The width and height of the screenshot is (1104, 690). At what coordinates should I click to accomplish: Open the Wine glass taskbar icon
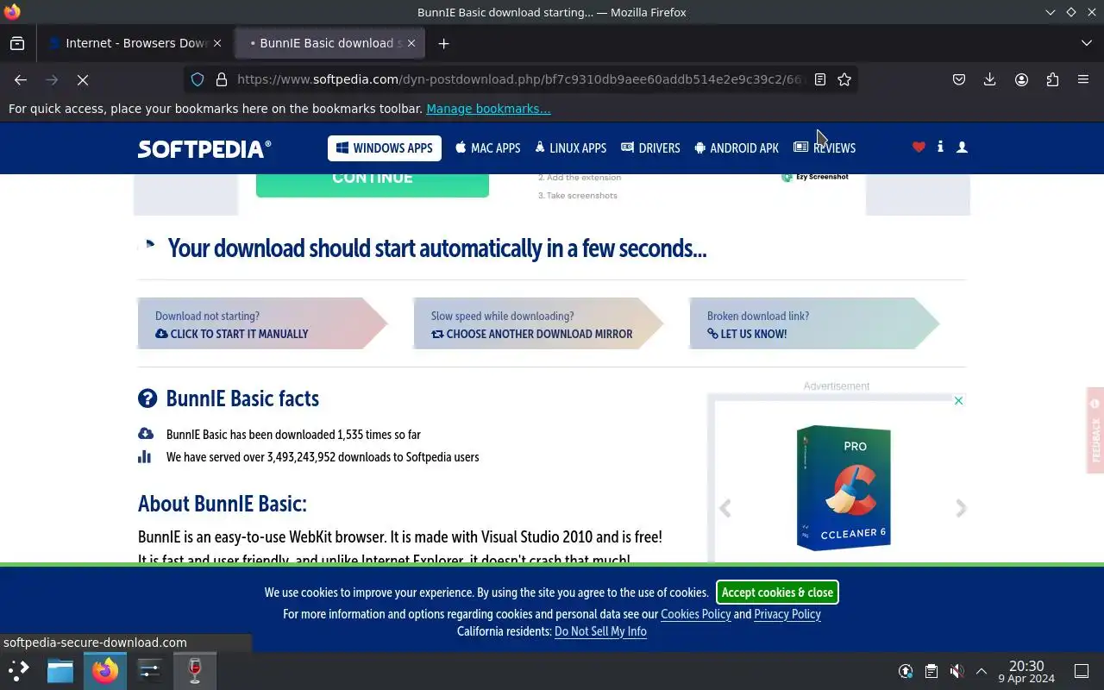[195, 670]
